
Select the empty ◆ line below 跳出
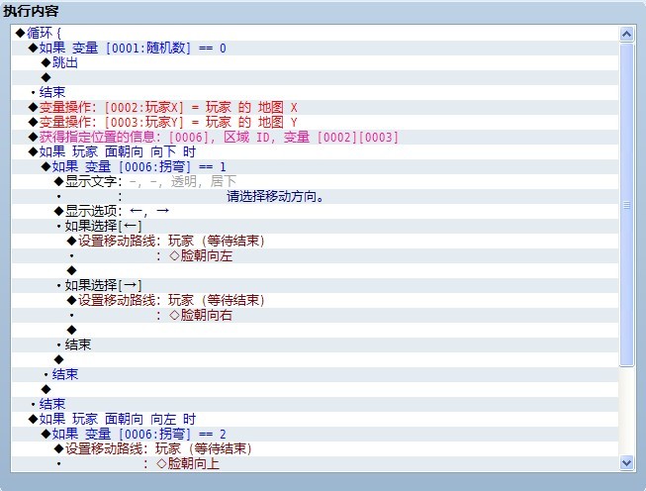click(316, 77)
